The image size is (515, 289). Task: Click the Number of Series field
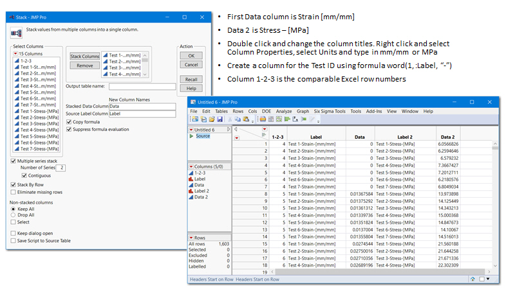click(x=61, y=168)
